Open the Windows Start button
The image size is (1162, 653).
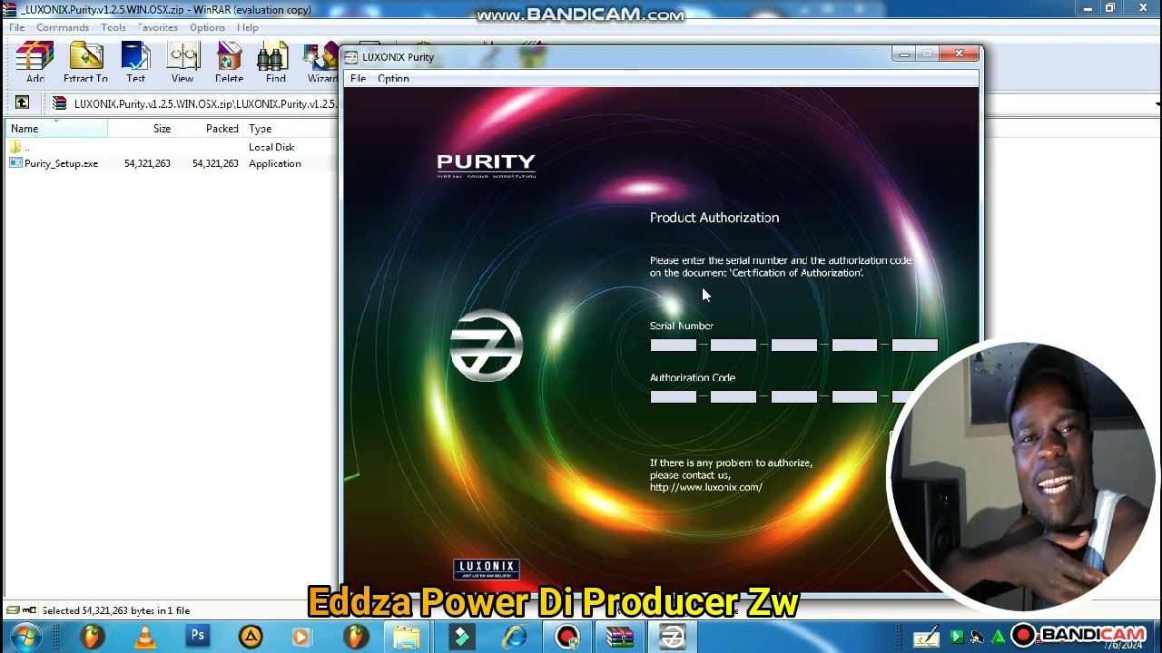[x=26, y=637]
